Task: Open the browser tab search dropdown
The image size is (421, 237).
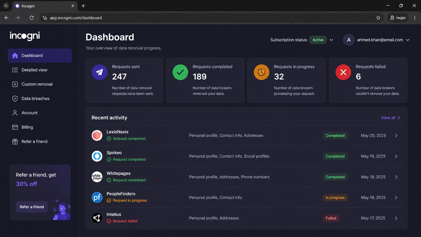Action: coord(6,6)
